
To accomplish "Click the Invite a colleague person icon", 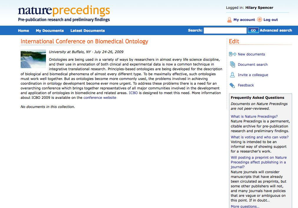I will click(x=233, y=75).
